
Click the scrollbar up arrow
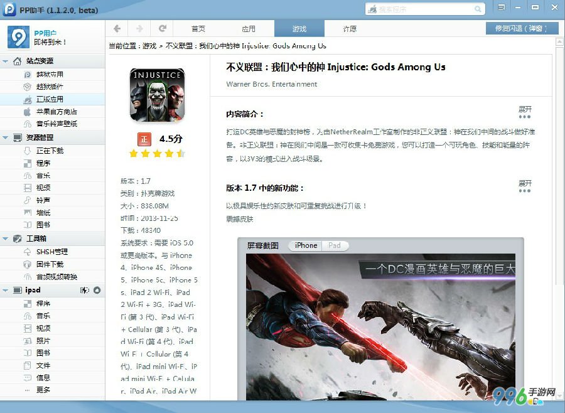click(x=559, y=42)
